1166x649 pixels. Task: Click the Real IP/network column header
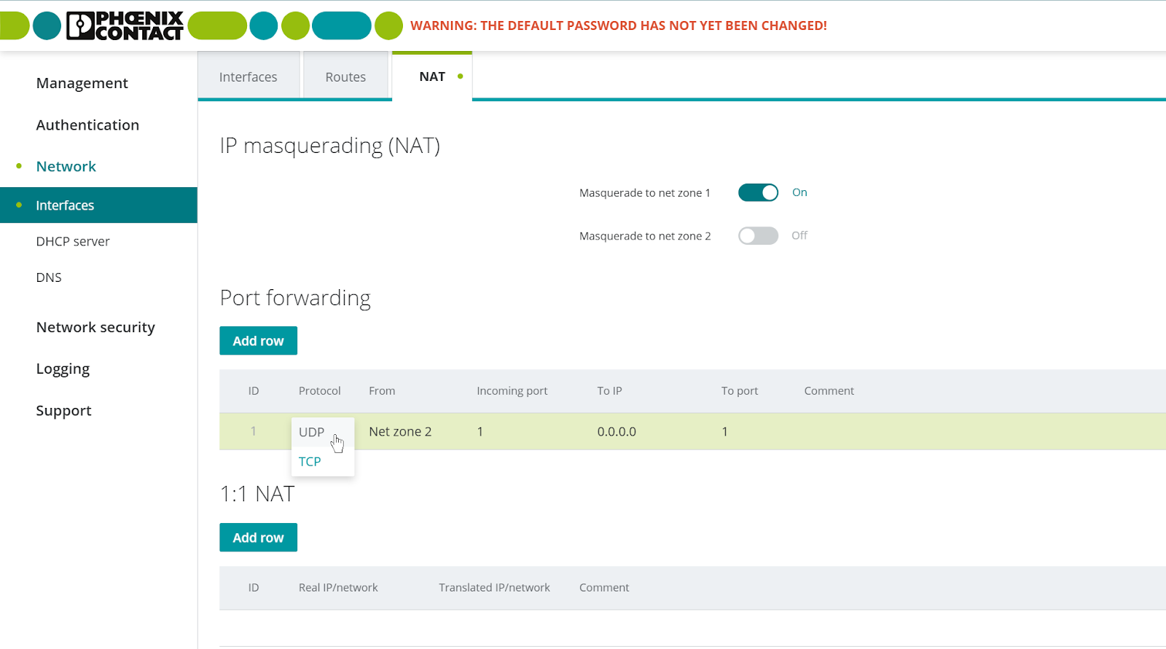[x=338, y=588]
